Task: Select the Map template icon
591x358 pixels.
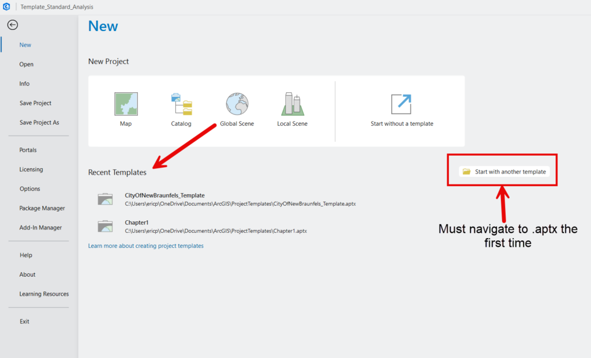Action: click(126, 104)
